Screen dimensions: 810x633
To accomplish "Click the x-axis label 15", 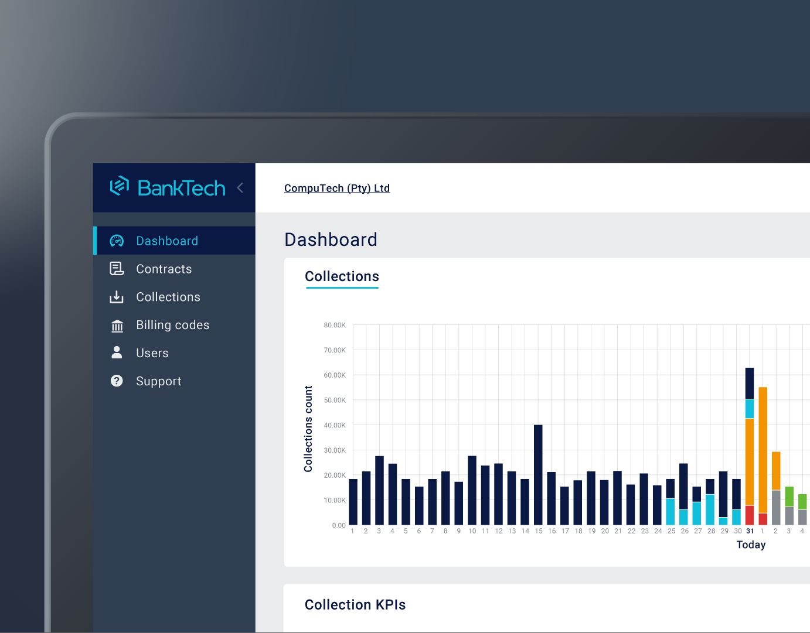I will (x=539, y=531).
